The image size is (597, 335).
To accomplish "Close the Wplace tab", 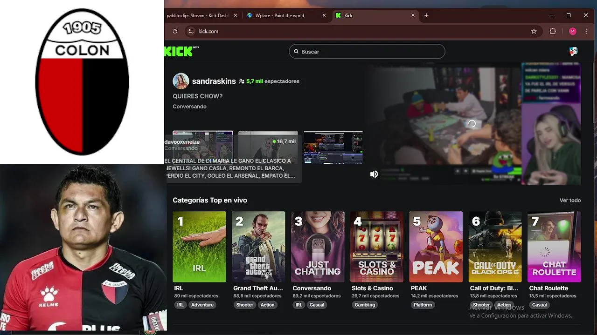I will point(324,15).
